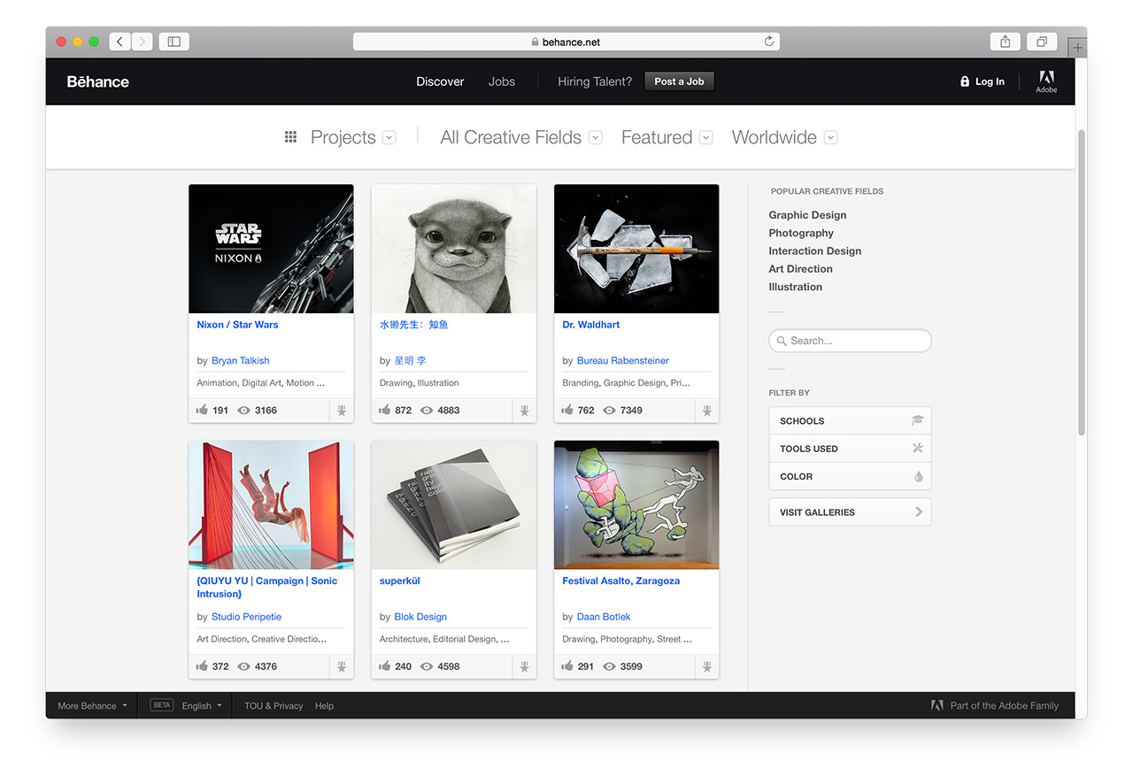This screenshot has width=1133, height=784.
Task: Show all tabs overview in Safari
Action: point(1042,42)
